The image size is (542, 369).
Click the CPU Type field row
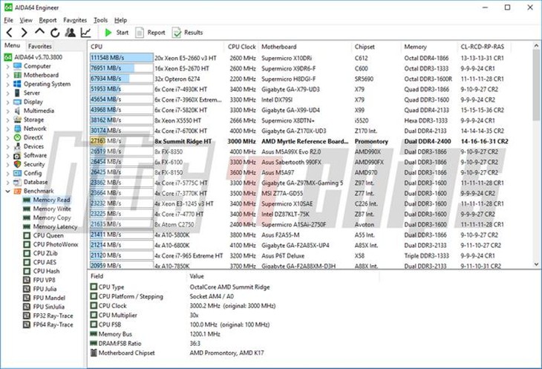[180, 287]
